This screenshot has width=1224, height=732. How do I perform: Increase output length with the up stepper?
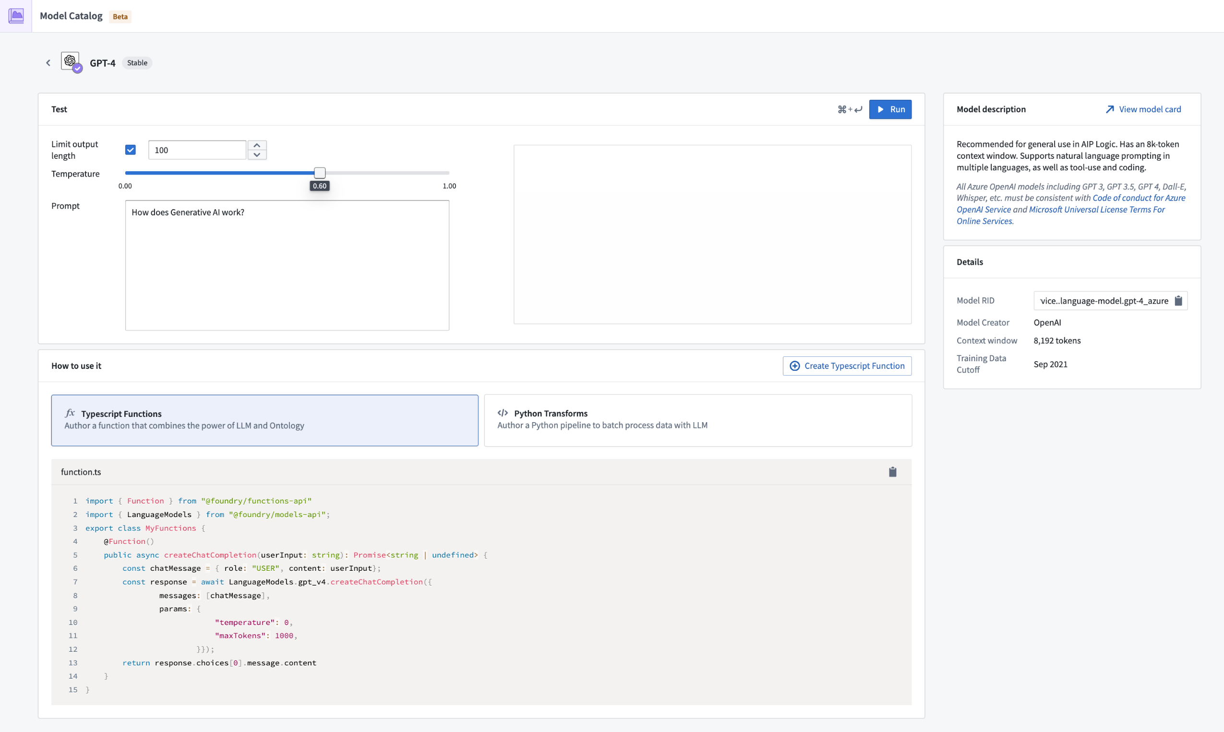pos(257,145)
